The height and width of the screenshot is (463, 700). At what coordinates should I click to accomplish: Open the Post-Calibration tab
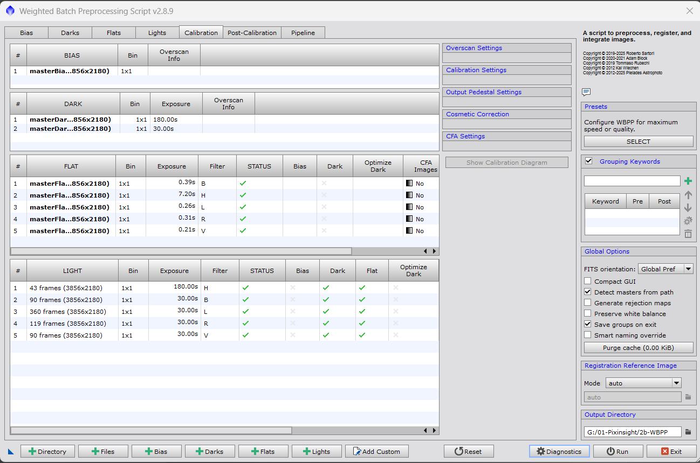[x=252, y=33]
